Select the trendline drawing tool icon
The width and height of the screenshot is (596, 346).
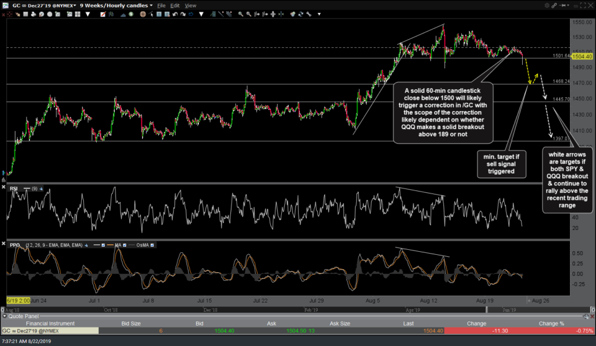coord(221,14)
